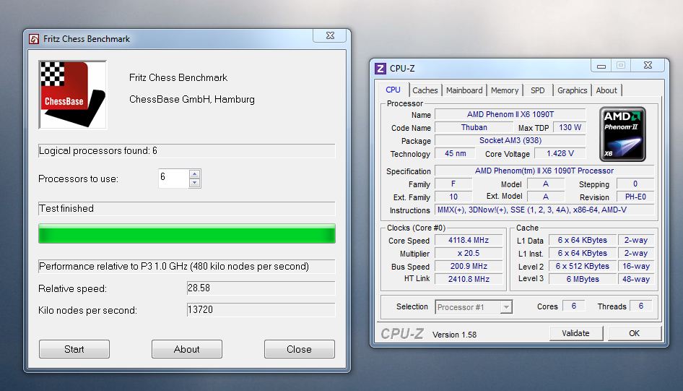Select the CPU tab in CPU-Z
The height and width of the screenshot is (391, 683).
393,90
